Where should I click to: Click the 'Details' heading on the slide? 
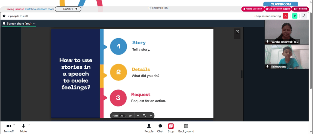point(141,69)
